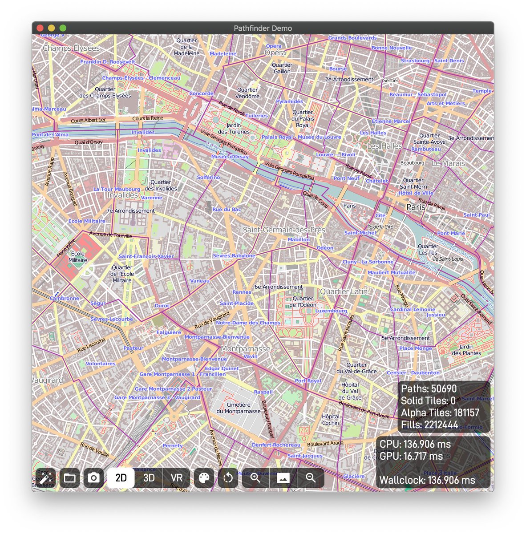Click the 'Fills: 2212444' statistic
Screen dimensions: 526x534
[429, 425]
